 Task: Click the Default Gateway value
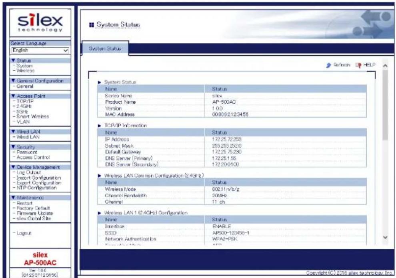click(226, 152)
